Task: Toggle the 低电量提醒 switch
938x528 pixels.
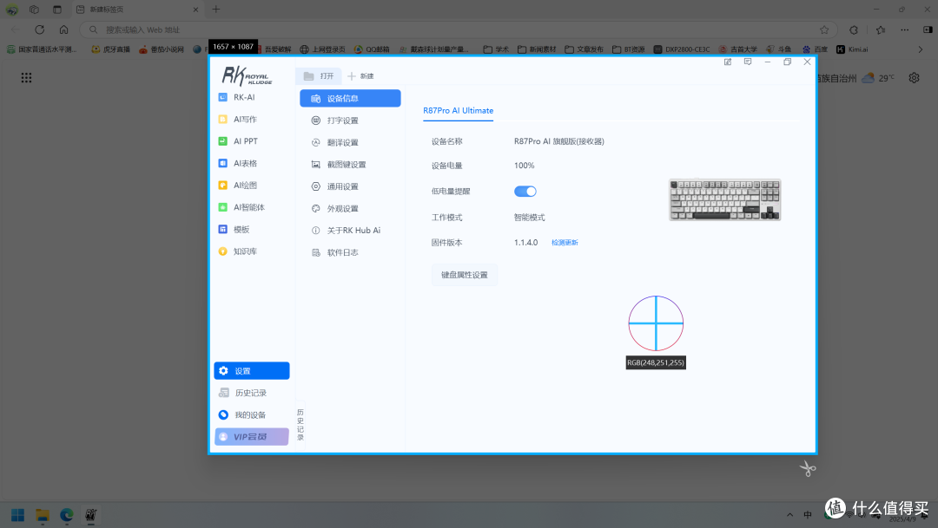Action: pyautogui.click(x=525, y=192)
